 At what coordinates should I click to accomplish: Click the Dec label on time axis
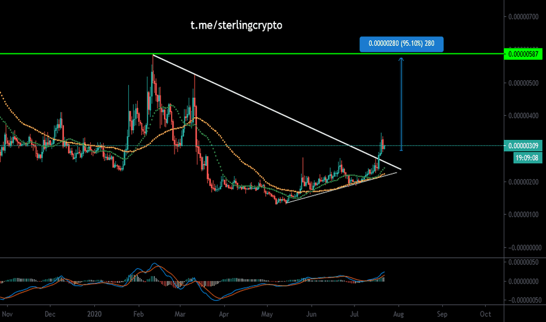[50, 314]
